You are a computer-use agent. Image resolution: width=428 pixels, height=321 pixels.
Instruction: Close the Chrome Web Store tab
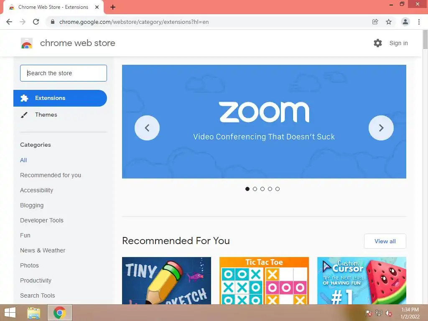97,7
